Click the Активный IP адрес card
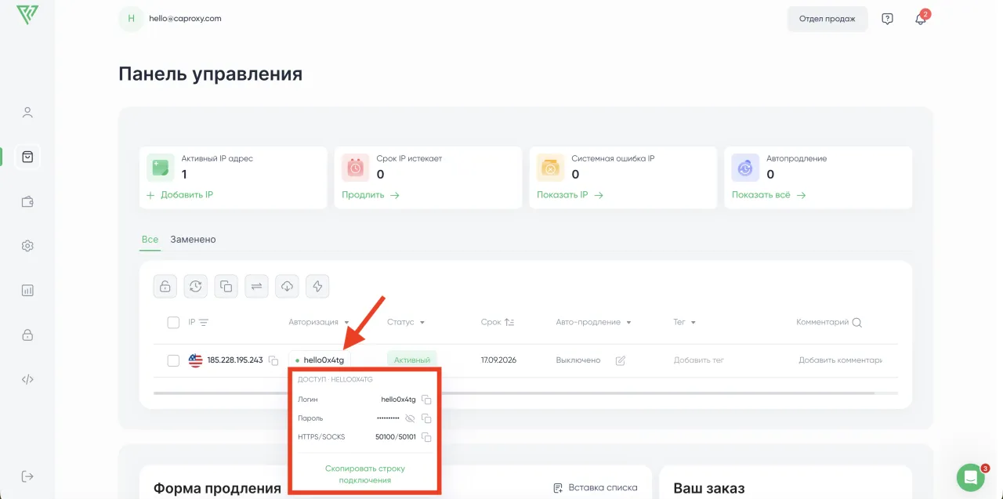1003x499 pixels. [x=233, y=178]
